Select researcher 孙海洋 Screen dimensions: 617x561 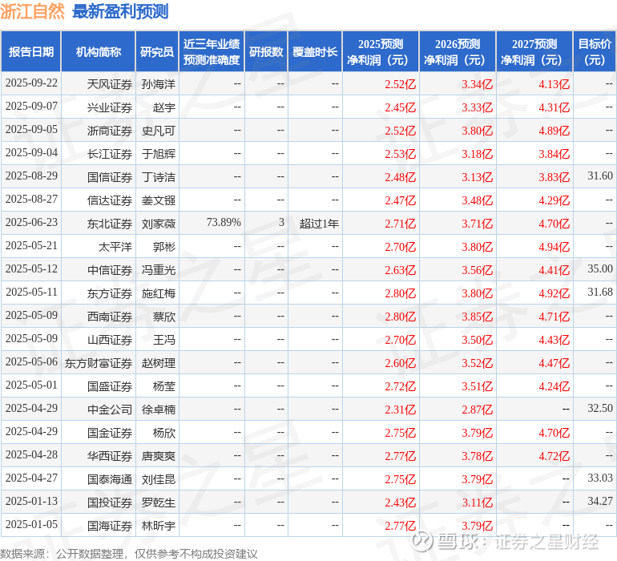(x=159, y=84)
